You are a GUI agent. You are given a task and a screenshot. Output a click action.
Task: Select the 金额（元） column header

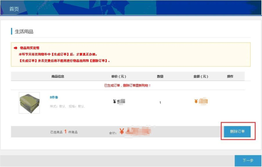[x=201, y=76]
